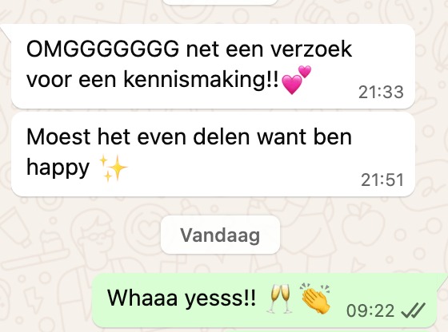This screenshot has width=448, height=332.
Task: Click the clinking champagne glasses emoji
Action: pyautogui.click(x=279, y=298)
